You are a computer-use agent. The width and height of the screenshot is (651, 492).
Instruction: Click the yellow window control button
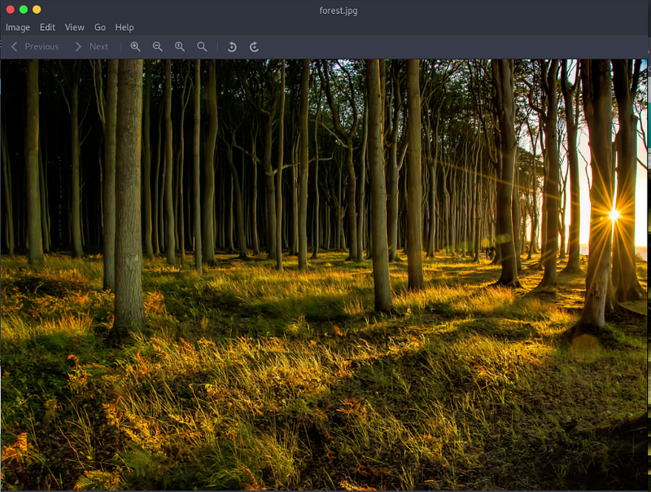[x=37, y=10]
